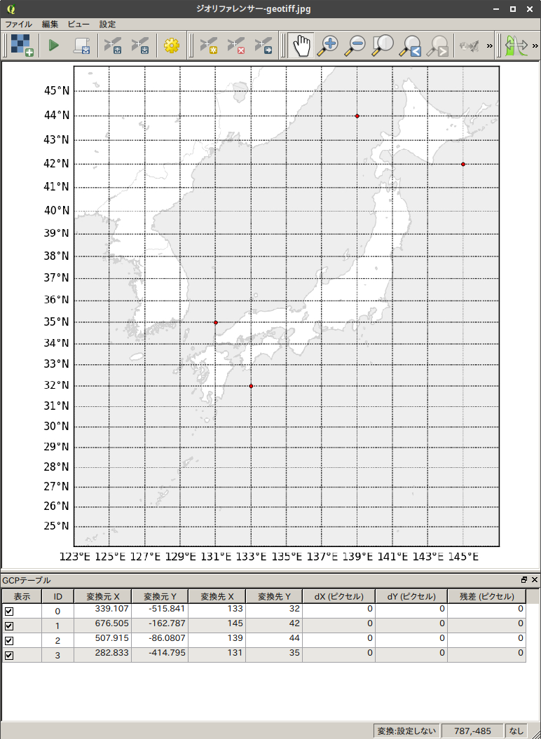Click the greyed link georeferencer icon

click(470, 46)
